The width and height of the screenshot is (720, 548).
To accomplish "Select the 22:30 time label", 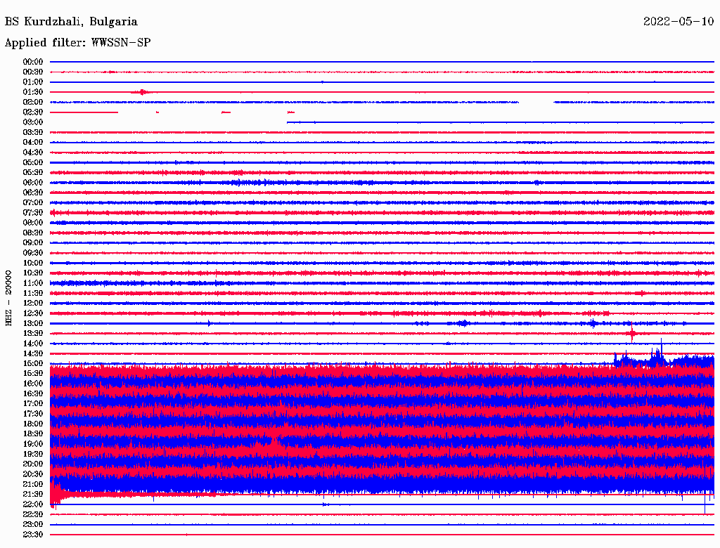I will [33, 514].
